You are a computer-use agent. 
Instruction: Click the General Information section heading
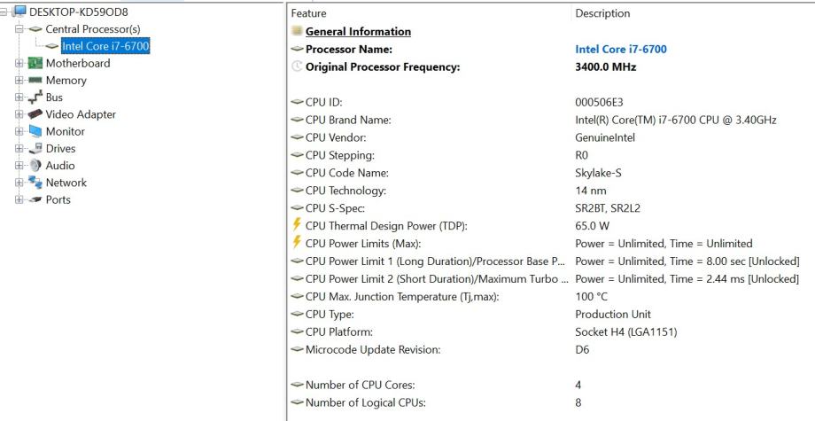(x=358, y=32)
